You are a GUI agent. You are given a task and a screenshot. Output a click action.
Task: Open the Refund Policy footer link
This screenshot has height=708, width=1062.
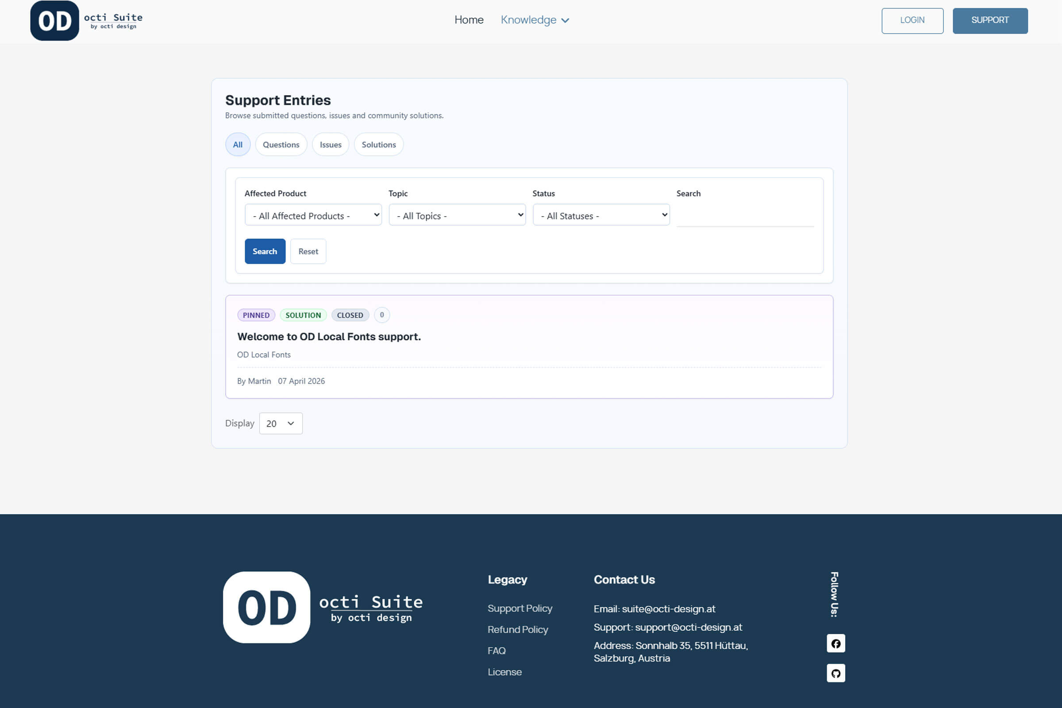pyautogui.click(x=517, y=629)
